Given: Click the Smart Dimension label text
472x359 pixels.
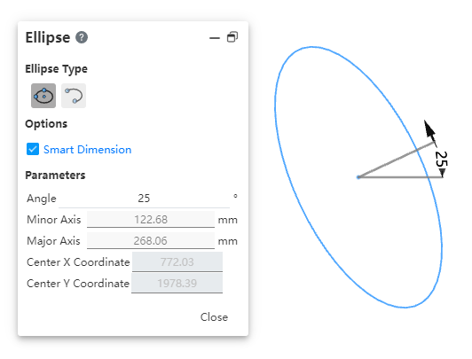Looking at the screenshot, I should click(87, 150).
